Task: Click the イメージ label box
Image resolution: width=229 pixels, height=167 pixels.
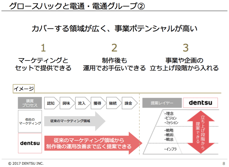Action: tap(24, 88)
